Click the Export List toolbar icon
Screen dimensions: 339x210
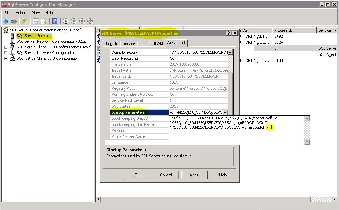click(44, 21)
